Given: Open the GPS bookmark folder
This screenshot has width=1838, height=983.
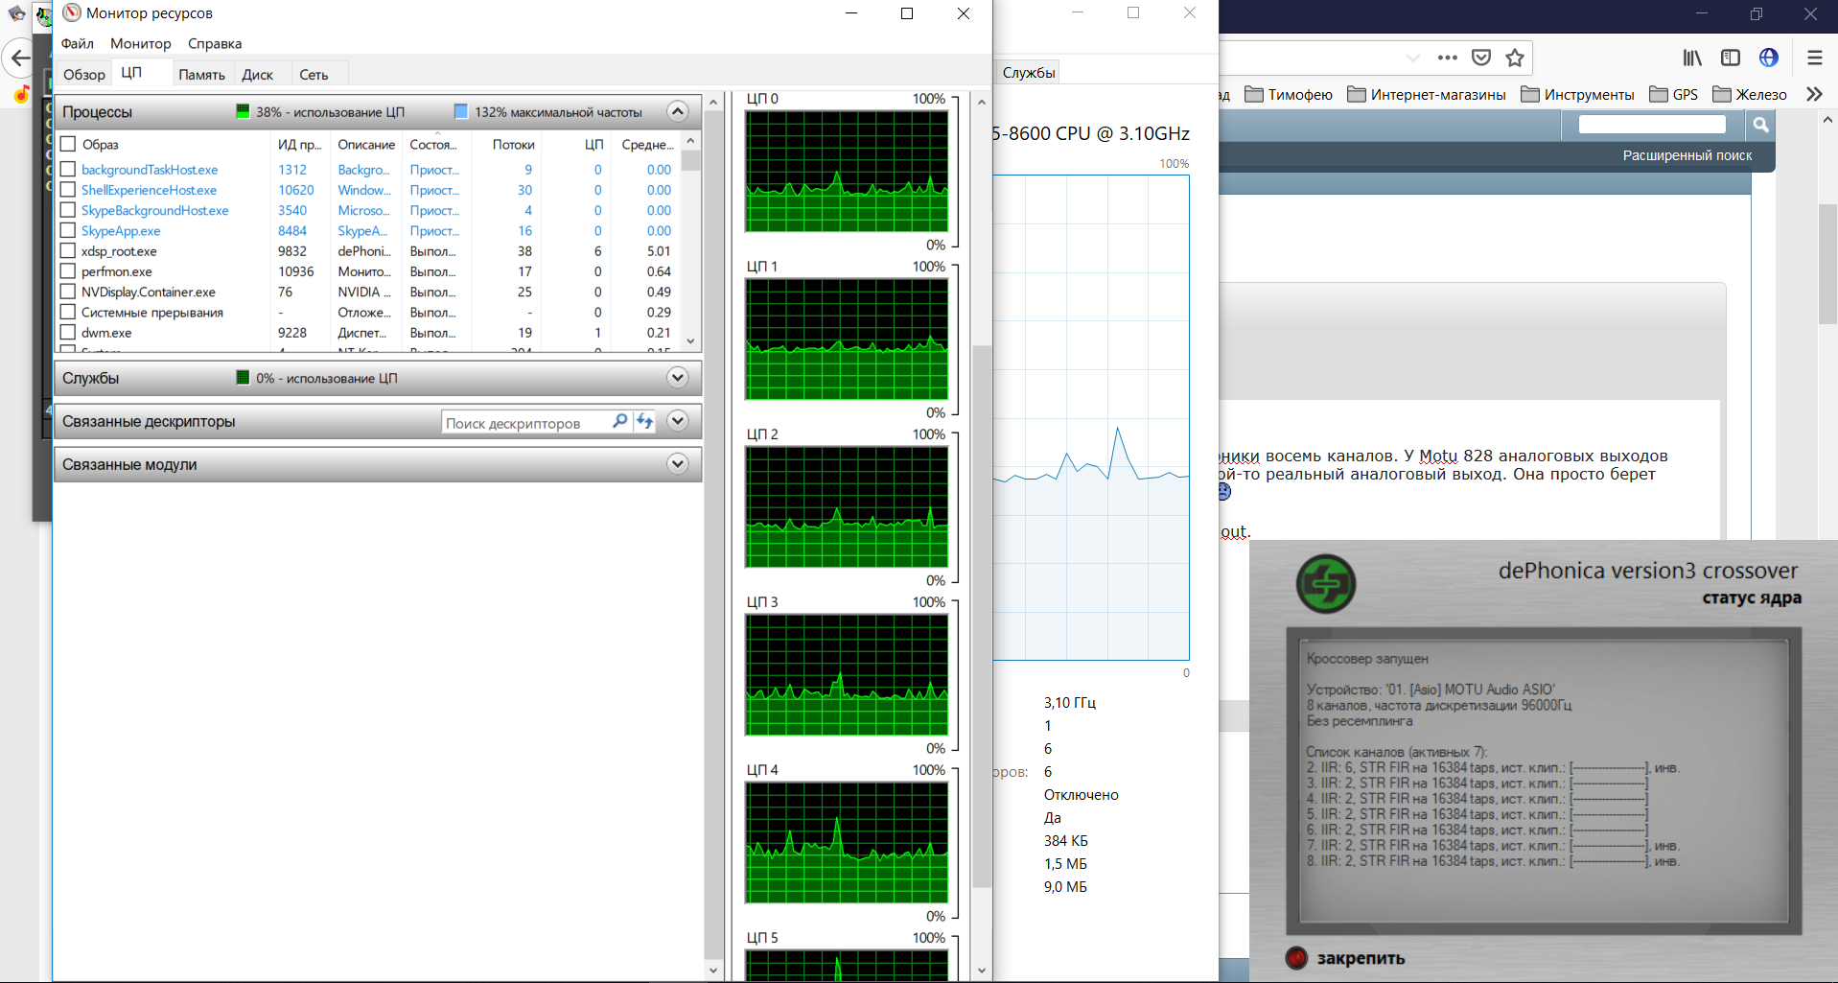Looking at the screenshot, I should point(1673,94).
